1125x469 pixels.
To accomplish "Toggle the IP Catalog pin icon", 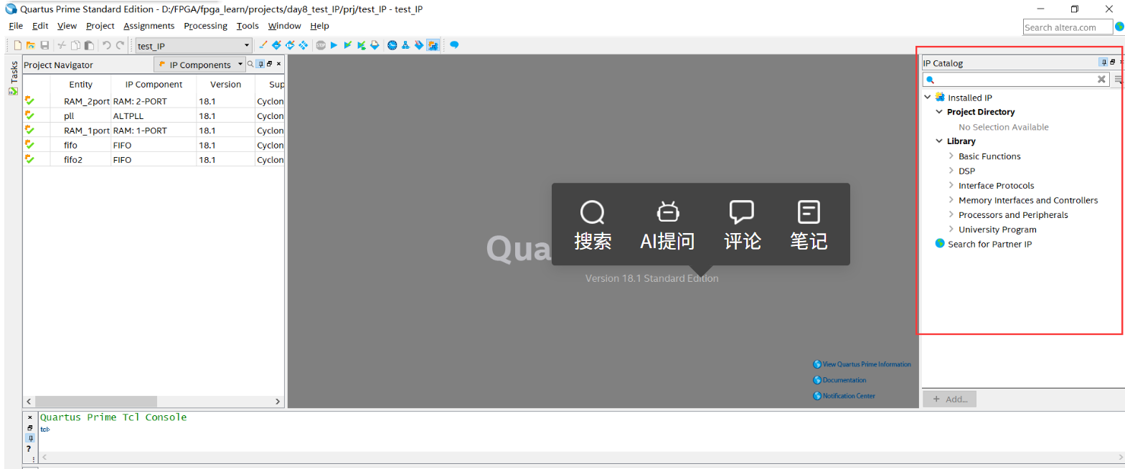I will [x=1103, y=62].
